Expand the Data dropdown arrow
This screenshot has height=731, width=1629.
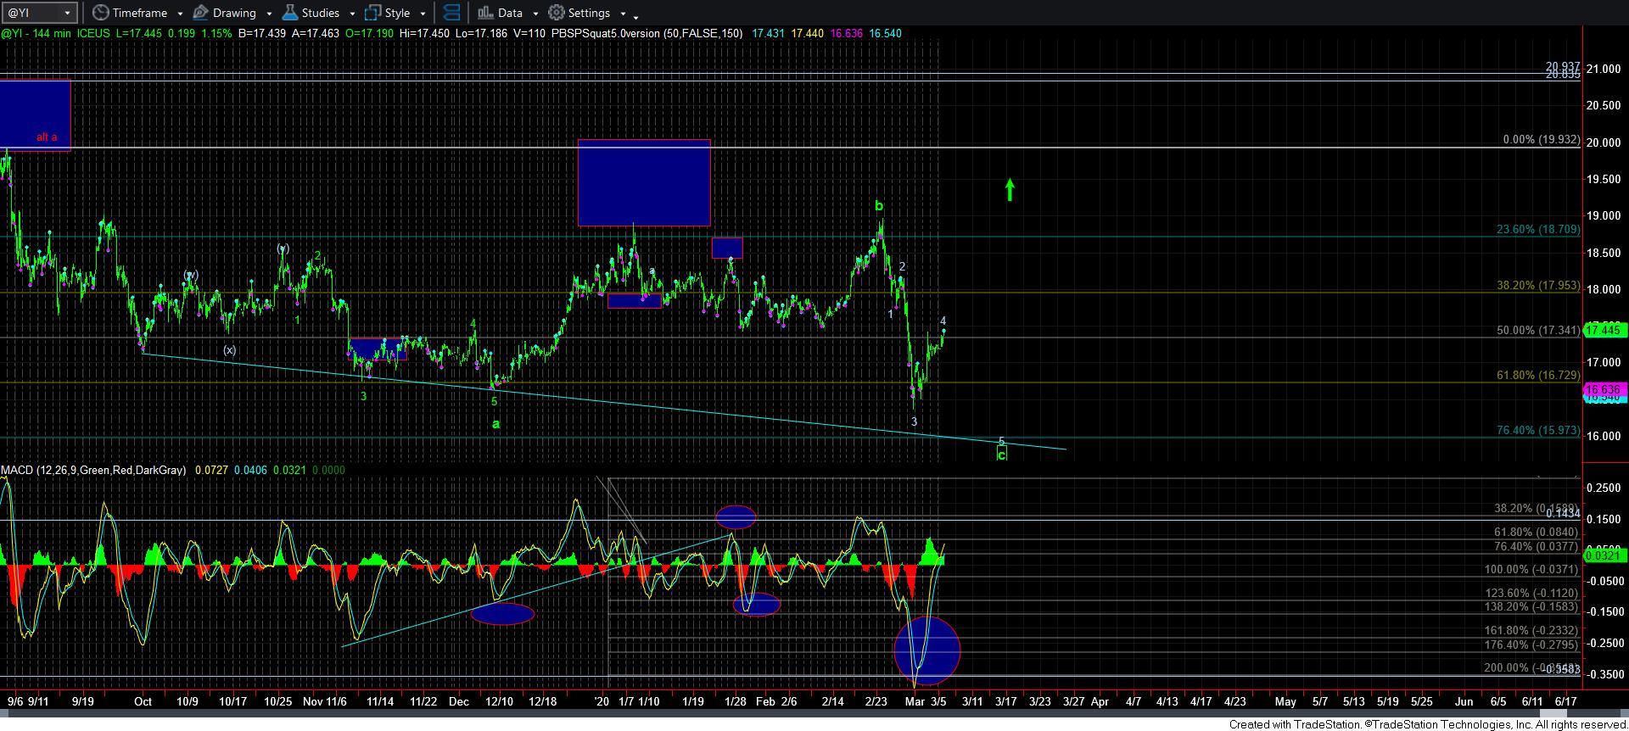[535, 14]
